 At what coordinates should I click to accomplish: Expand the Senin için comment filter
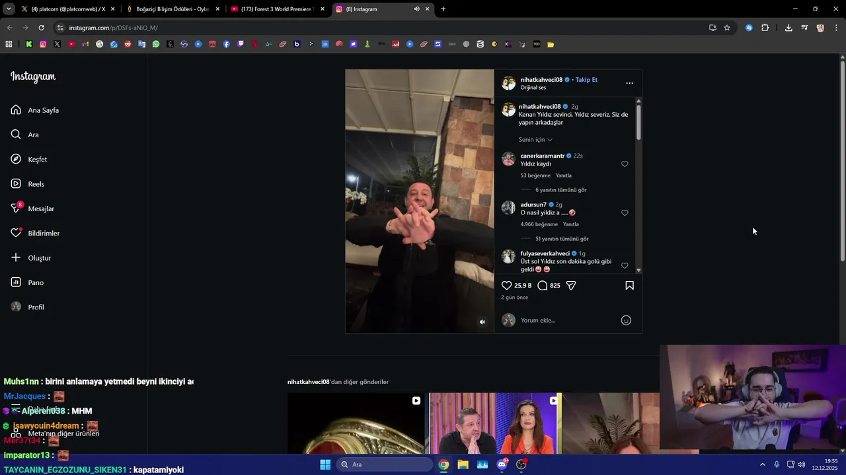pyautogui.click(x=535, y=140)
